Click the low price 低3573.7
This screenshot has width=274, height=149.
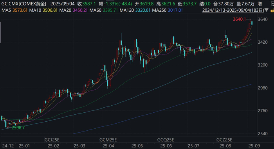coord(187,4)
